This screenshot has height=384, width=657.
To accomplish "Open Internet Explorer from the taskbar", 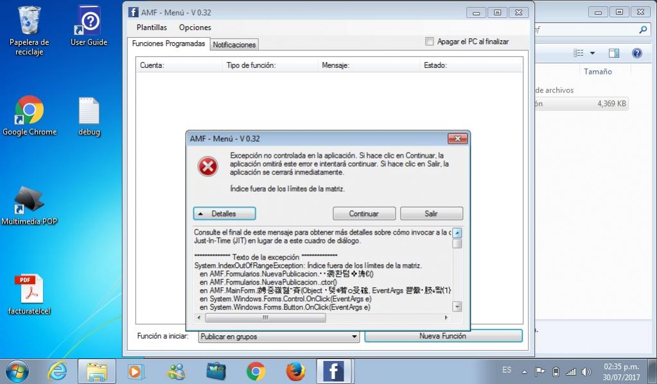I will pyautogui.click(x=58, y=371).
